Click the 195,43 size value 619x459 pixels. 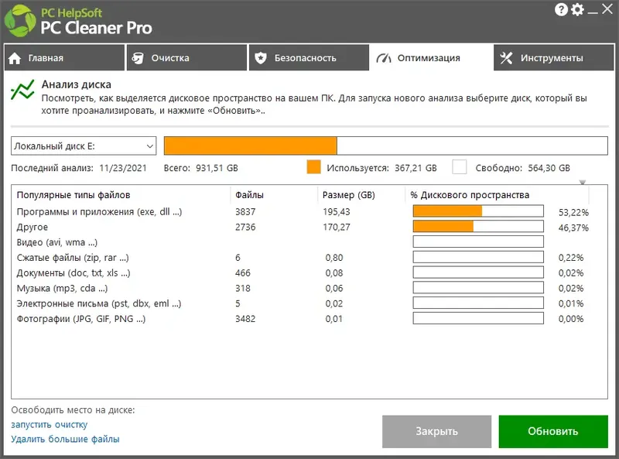point(337,212)
